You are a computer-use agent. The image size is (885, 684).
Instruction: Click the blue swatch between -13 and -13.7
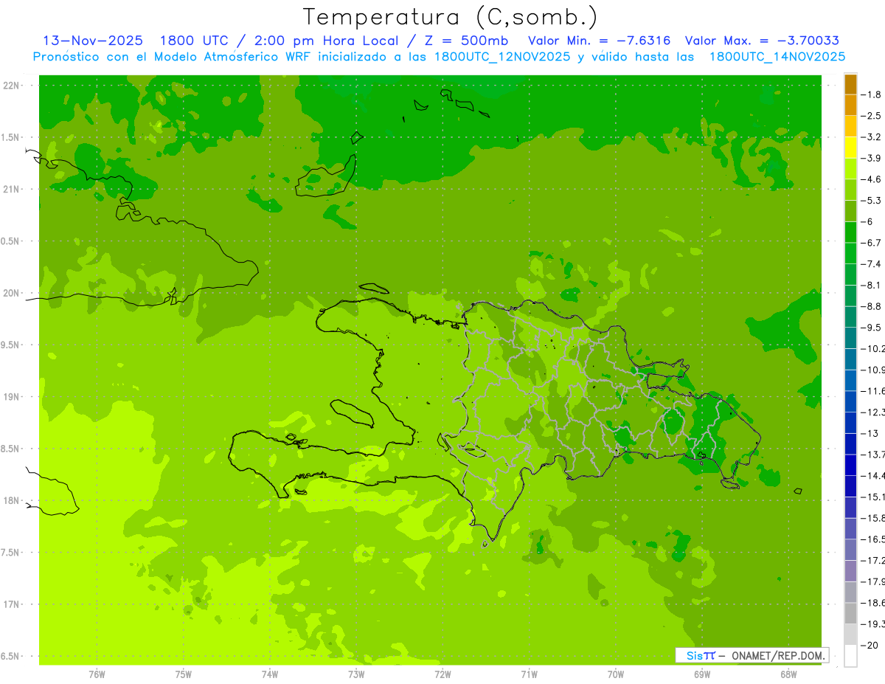coord(850,443)
